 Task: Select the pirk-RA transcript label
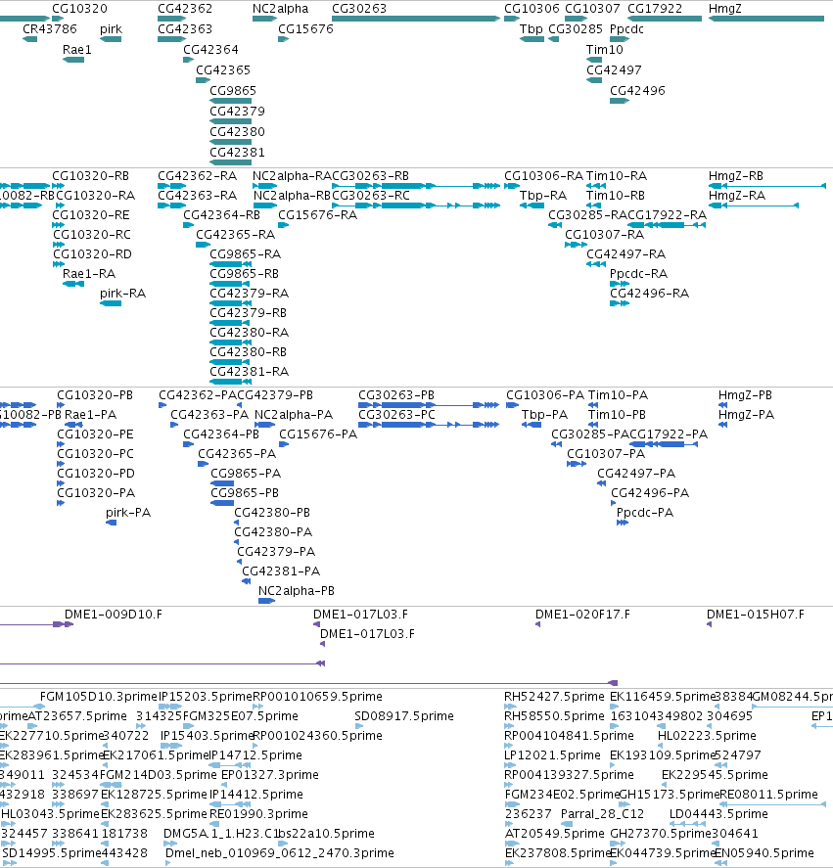point(123,293)
